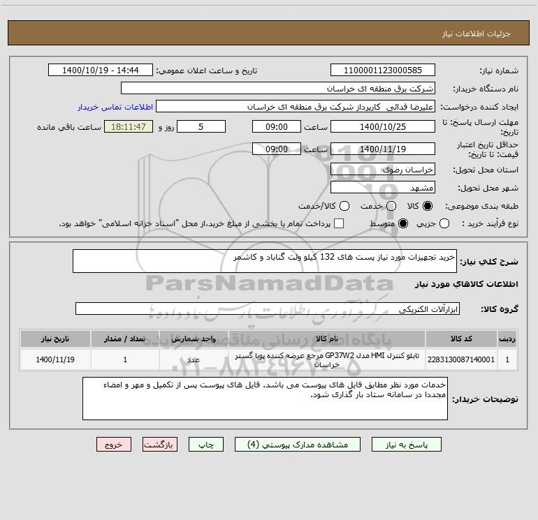
Task: Select the کالا/خدمت radio button
Action: tap(344, 206)
